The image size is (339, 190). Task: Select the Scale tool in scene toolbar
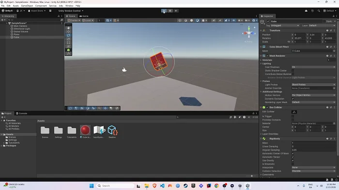click(69, 39)
